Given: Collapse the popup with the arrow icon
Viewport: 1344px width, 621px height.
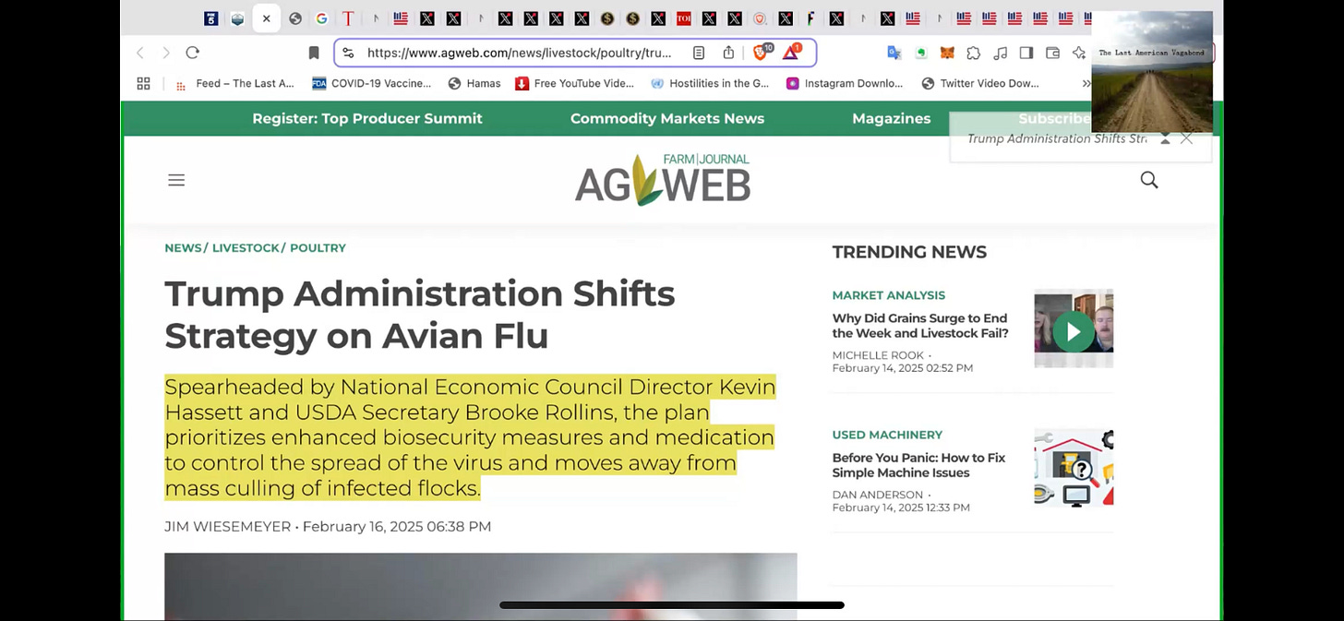Looking at the screenshot, I should coord(1165,138).
